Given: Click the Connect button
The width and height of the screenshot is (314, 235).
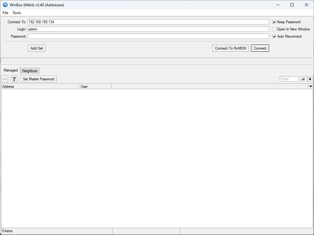Looking at the screenshot, I should [x=260, y=48].
